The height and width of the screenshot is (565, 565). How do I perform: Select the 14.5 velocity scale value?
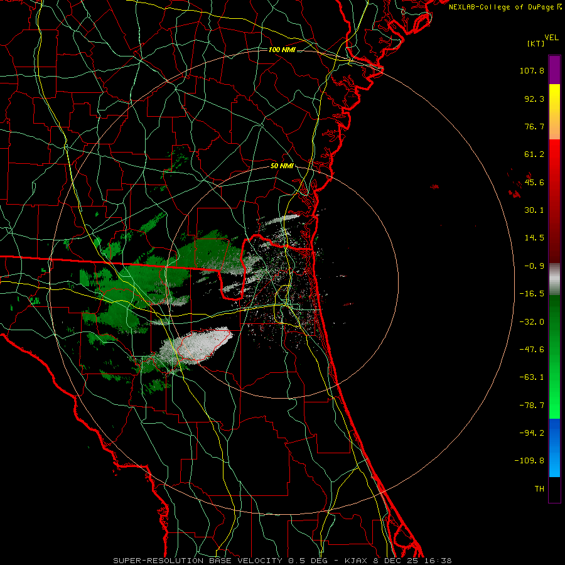534,238
